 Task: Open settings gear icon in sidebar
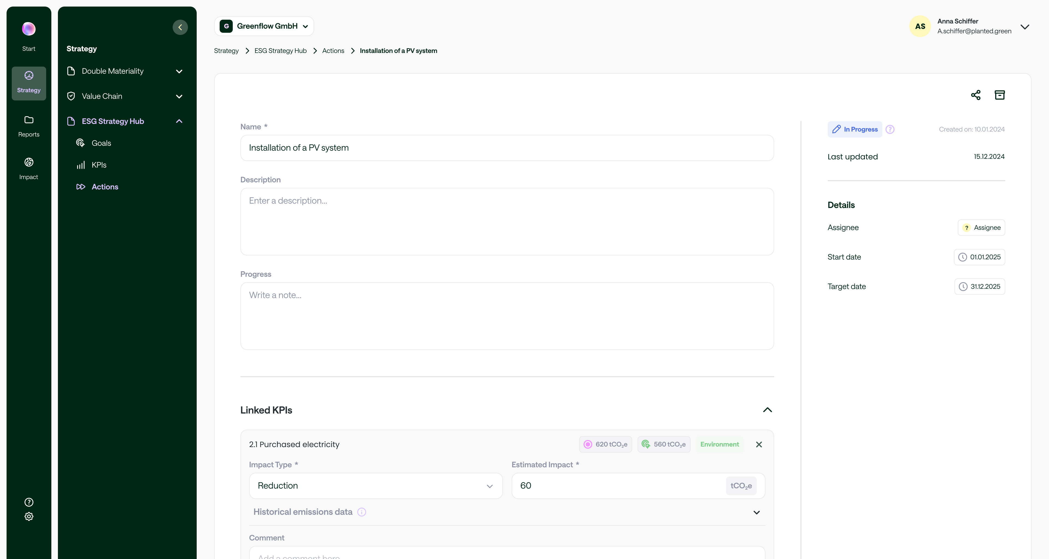pyautogui.click(x=29, y=516)
